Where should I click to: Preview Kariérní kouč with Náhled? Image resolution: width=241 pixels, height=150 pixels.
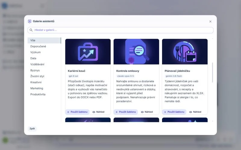click(x=99, y=112)
